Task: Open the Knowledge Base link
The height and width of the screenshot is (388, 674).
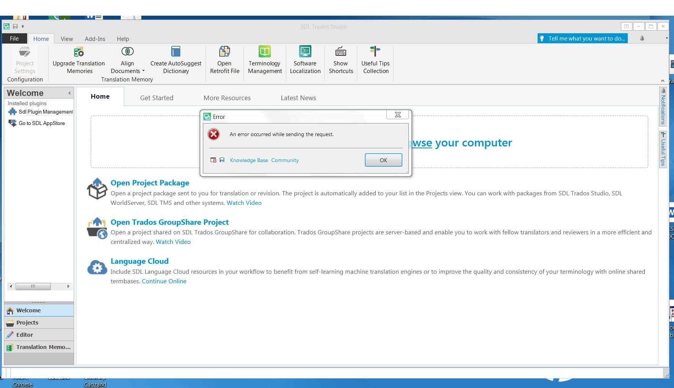Action: point(249,160)
